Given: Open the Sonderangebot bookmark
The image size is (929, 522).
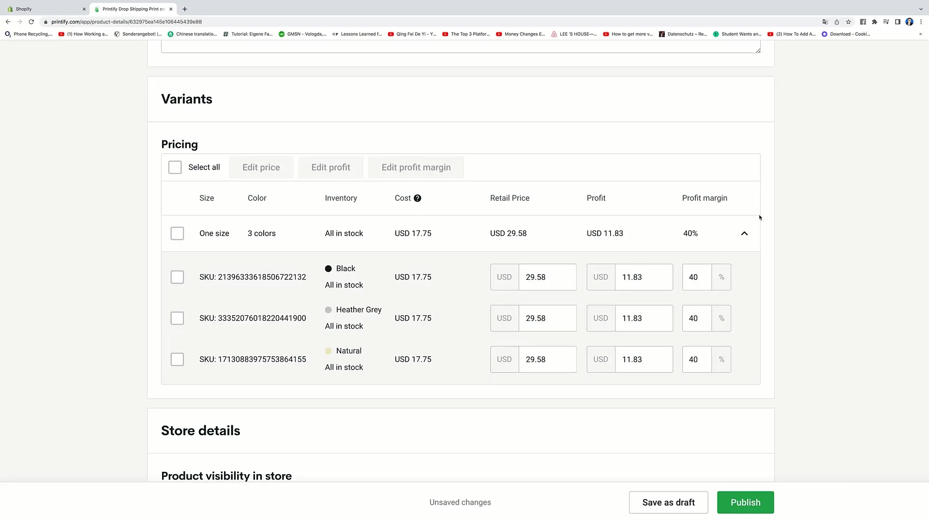Looking at the screenshot, I should 138,34.
